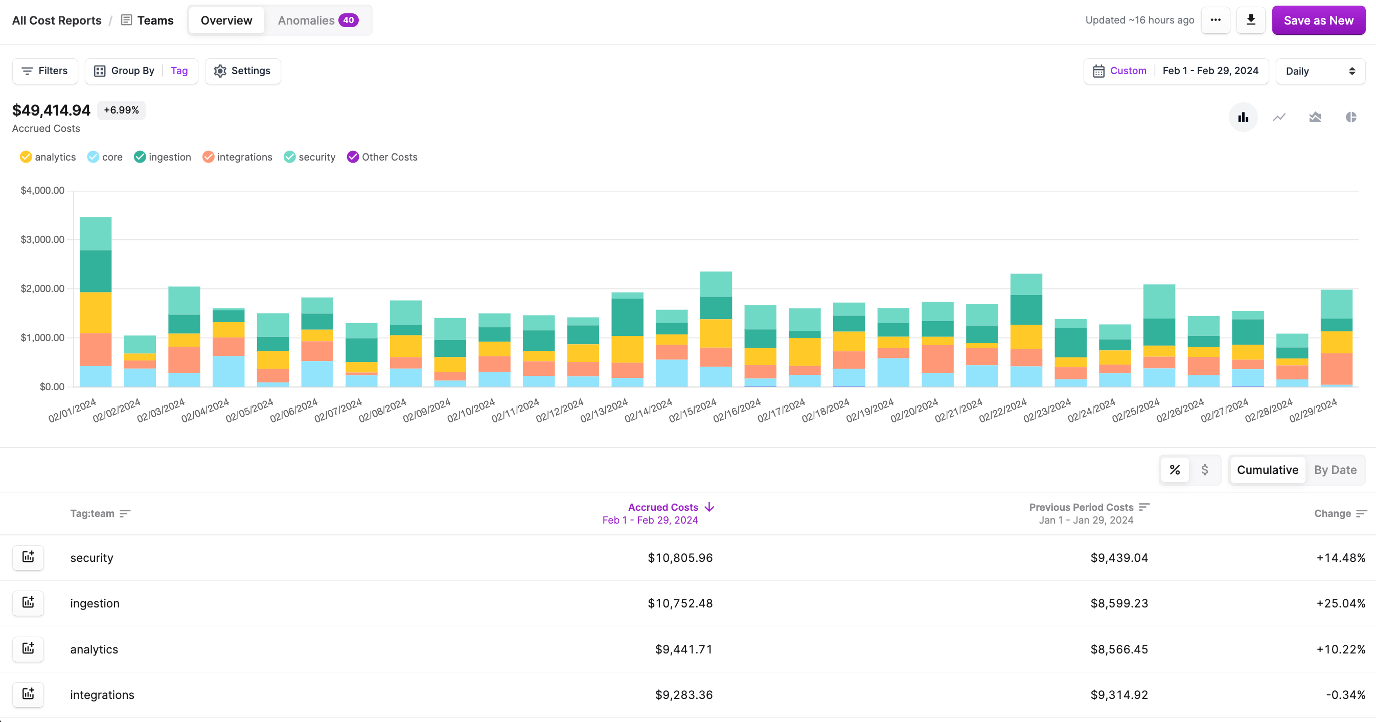Open All Cost Reports breadcrumb link

pos(57,20)
